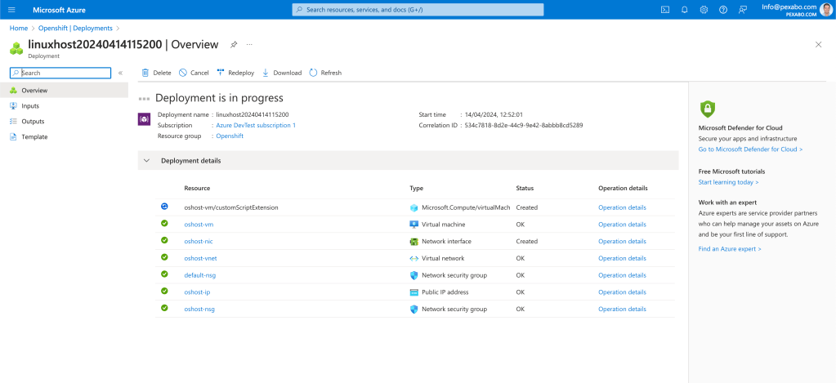
Task: Open Operation details for oshost-nsg
Action: 622,309
